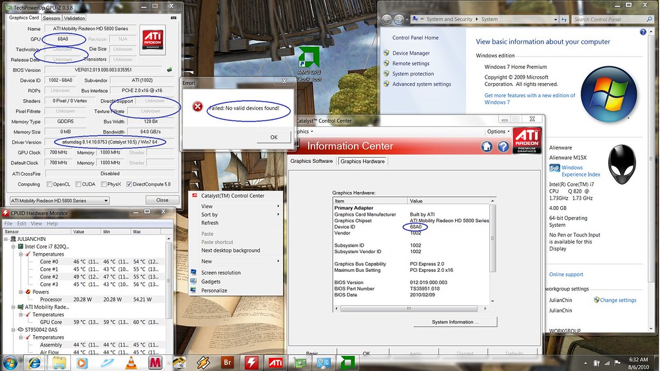The height and width of the screenshot is (371, 660).
Task: Open Windows Explorer folder icon on taskbar
Action: 59,363
